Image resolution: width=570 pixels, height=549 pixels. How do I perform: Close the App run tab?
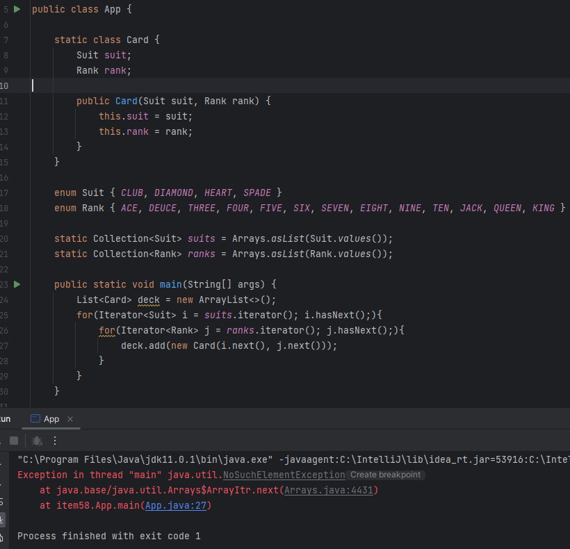tap(70, 419)
